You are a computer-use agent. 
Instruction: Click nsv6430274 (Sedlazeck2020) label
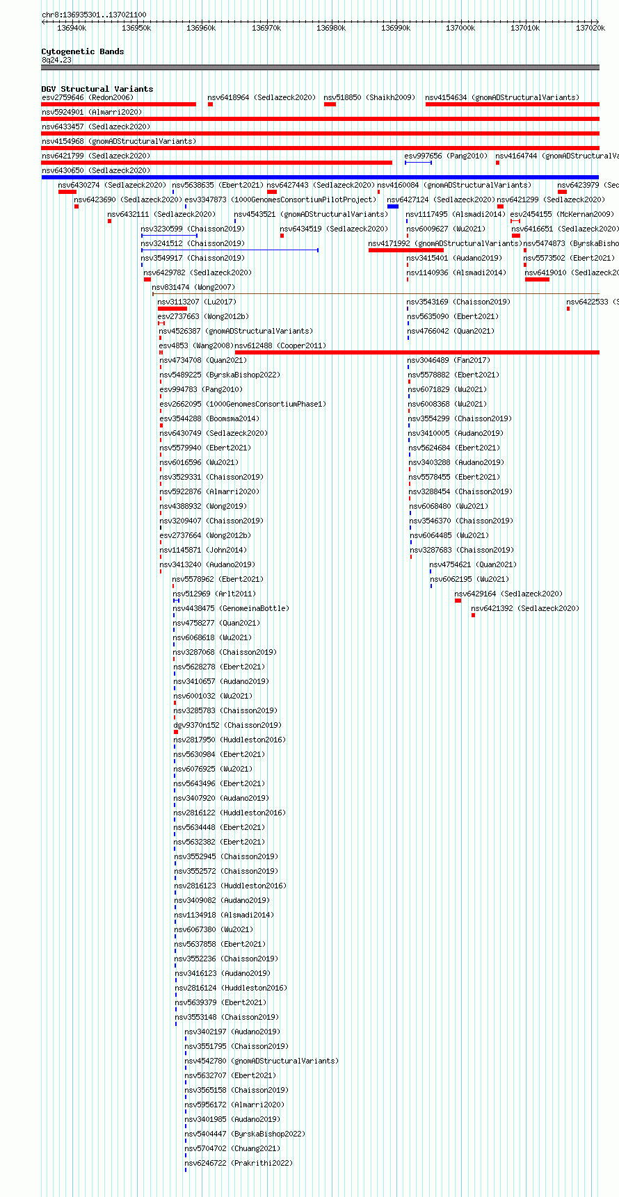coord(113,186)
